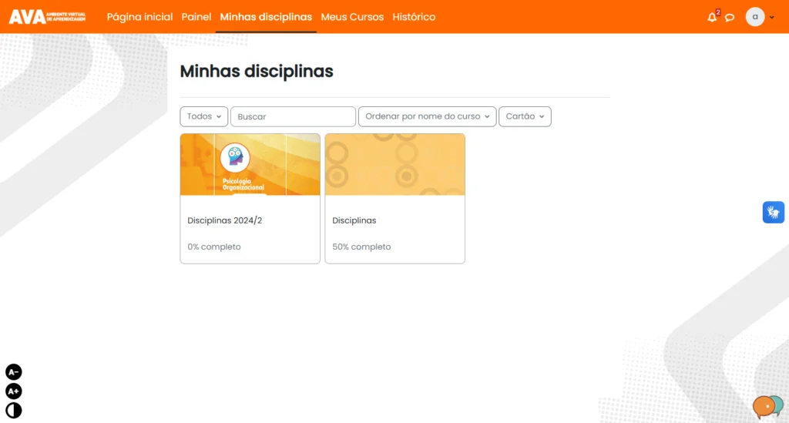789x423 pixels.
Task: Open the notifications bell
Action: (x=712, y=17)
